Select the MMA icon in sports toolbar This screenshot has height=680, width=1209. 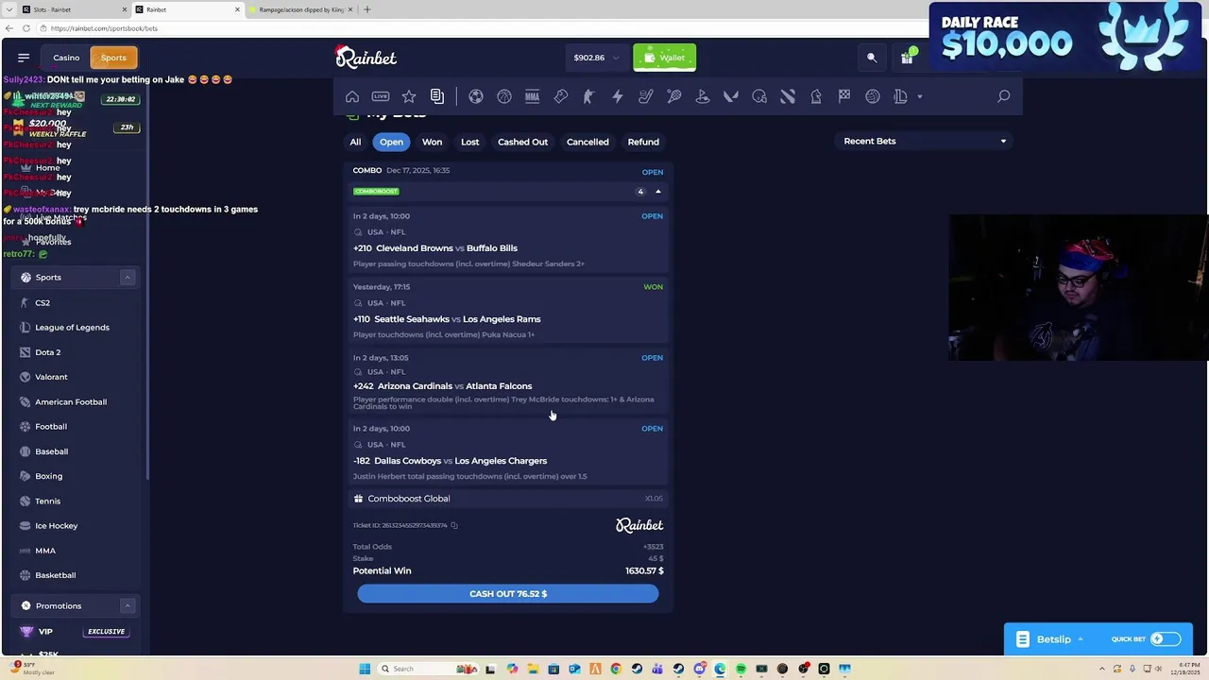[533, 96]
